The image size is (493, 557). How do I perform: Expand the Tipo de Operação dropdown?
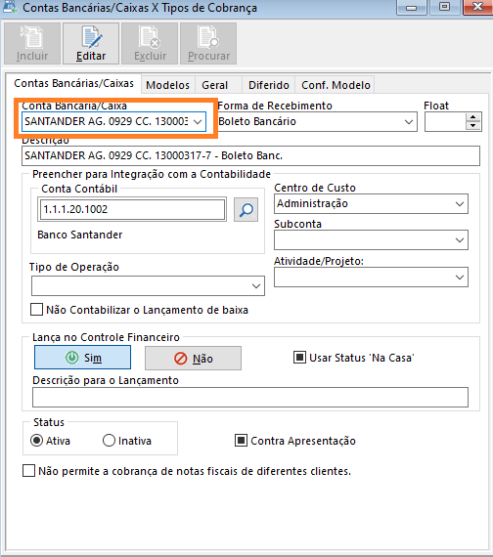(x=256, y=286)
